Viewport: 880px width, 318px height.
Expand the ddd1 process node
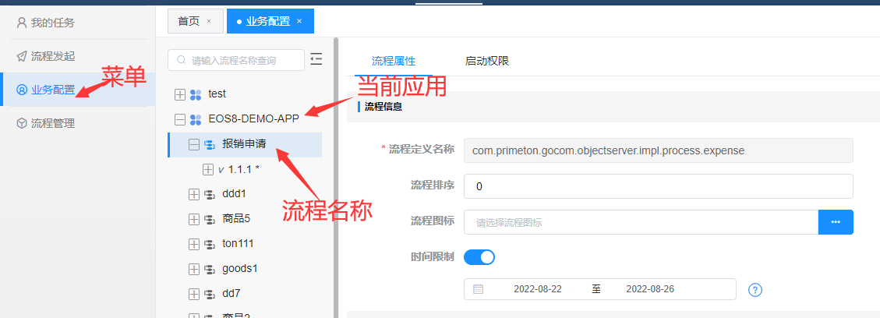tap(194, 194)
